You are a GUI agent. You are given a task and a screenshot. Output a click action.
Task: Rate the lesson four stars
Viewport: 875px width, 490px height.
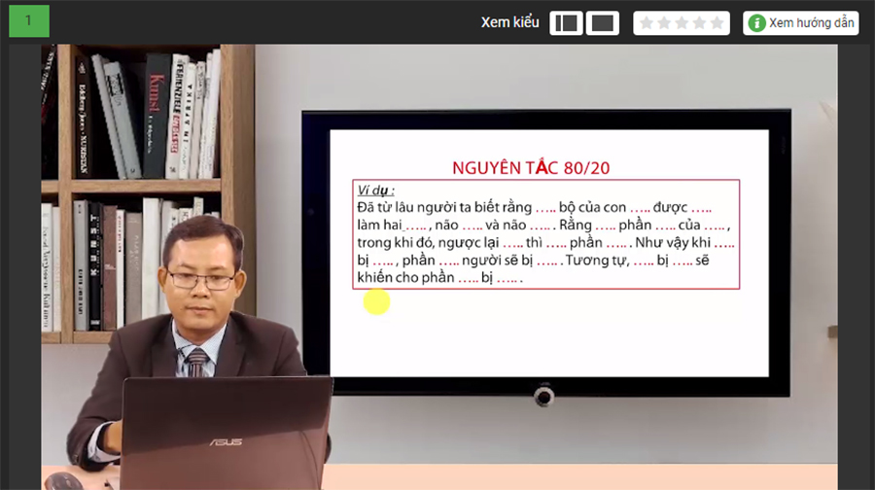tap(700, 23)
